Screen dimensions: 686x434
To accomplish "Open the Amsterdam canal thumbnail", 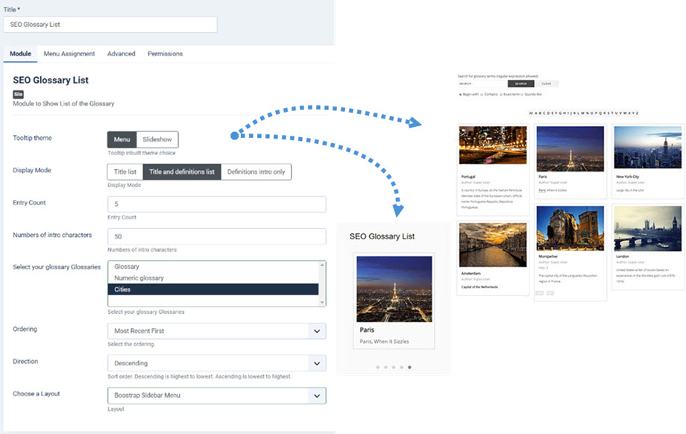I will click(x=492, y=244).
